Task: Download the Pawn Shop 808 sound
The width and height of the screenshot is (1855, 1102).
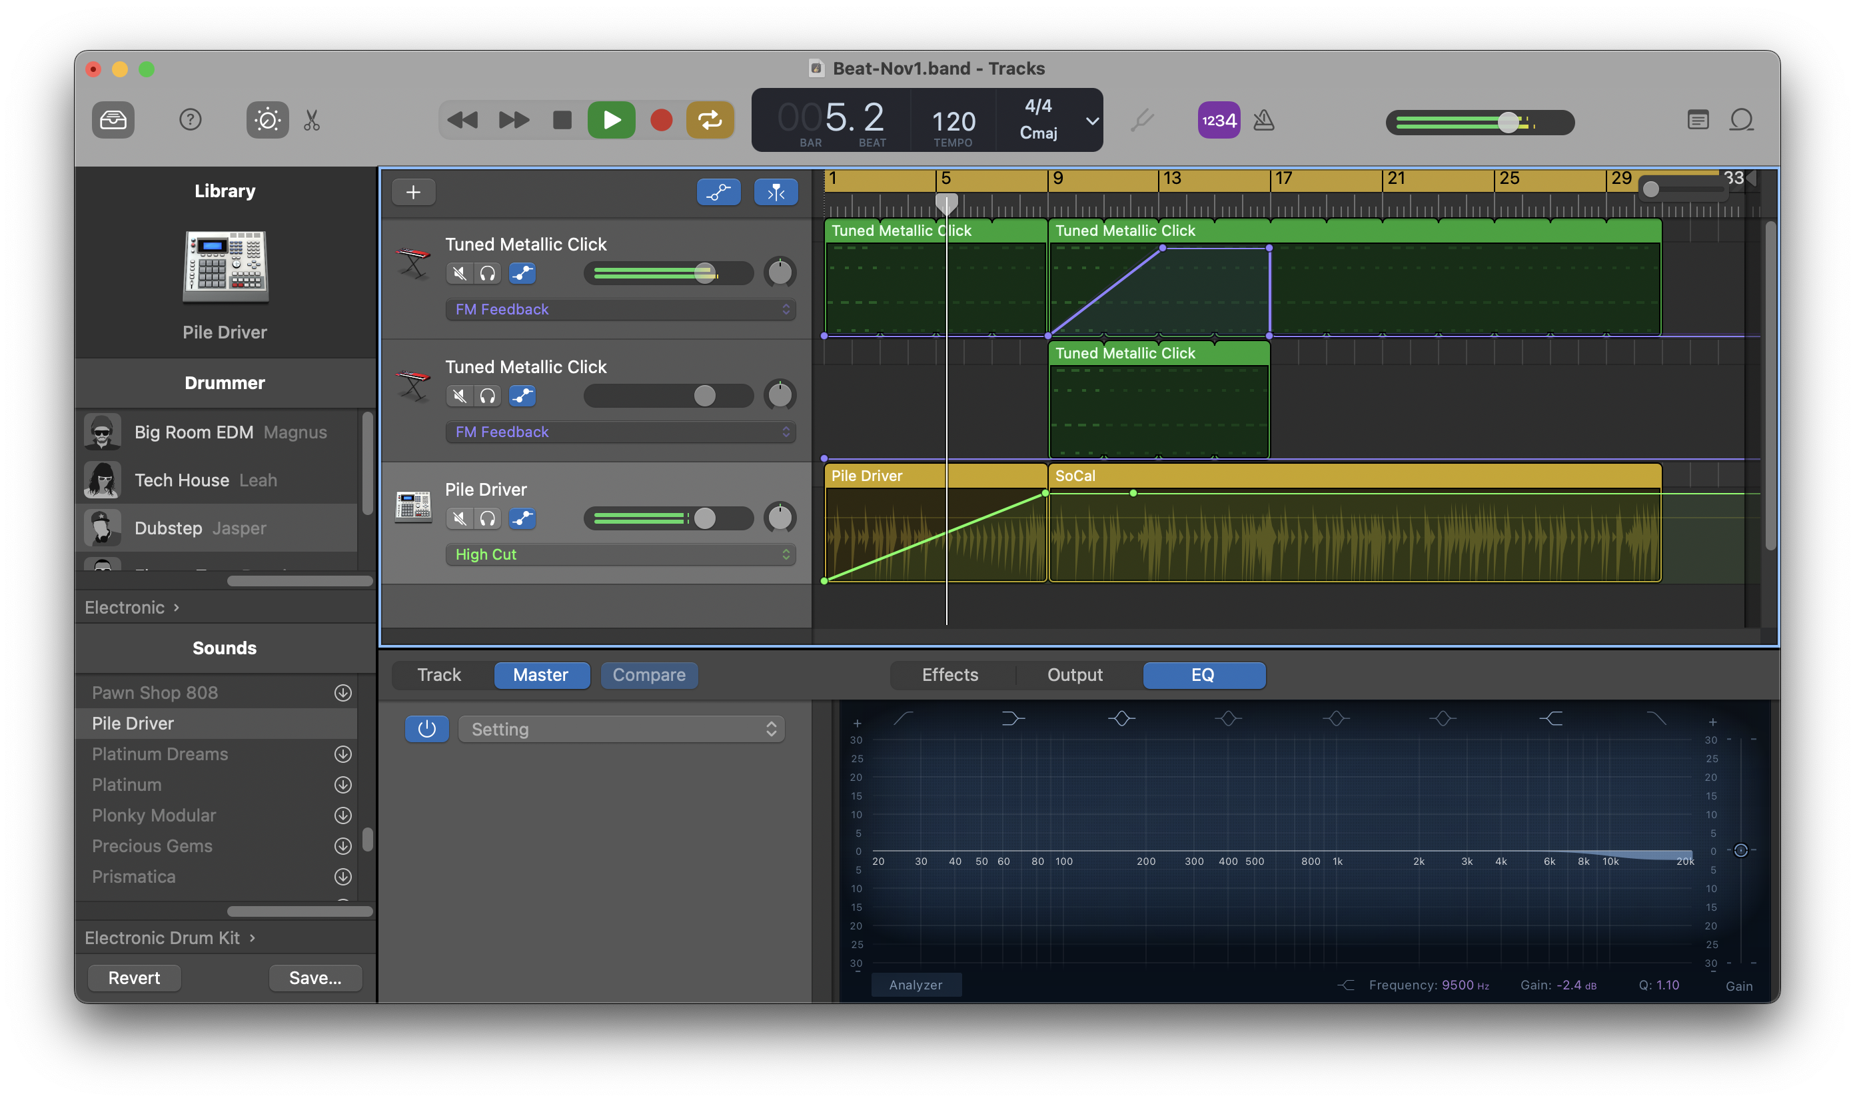Action: (342, 693)
